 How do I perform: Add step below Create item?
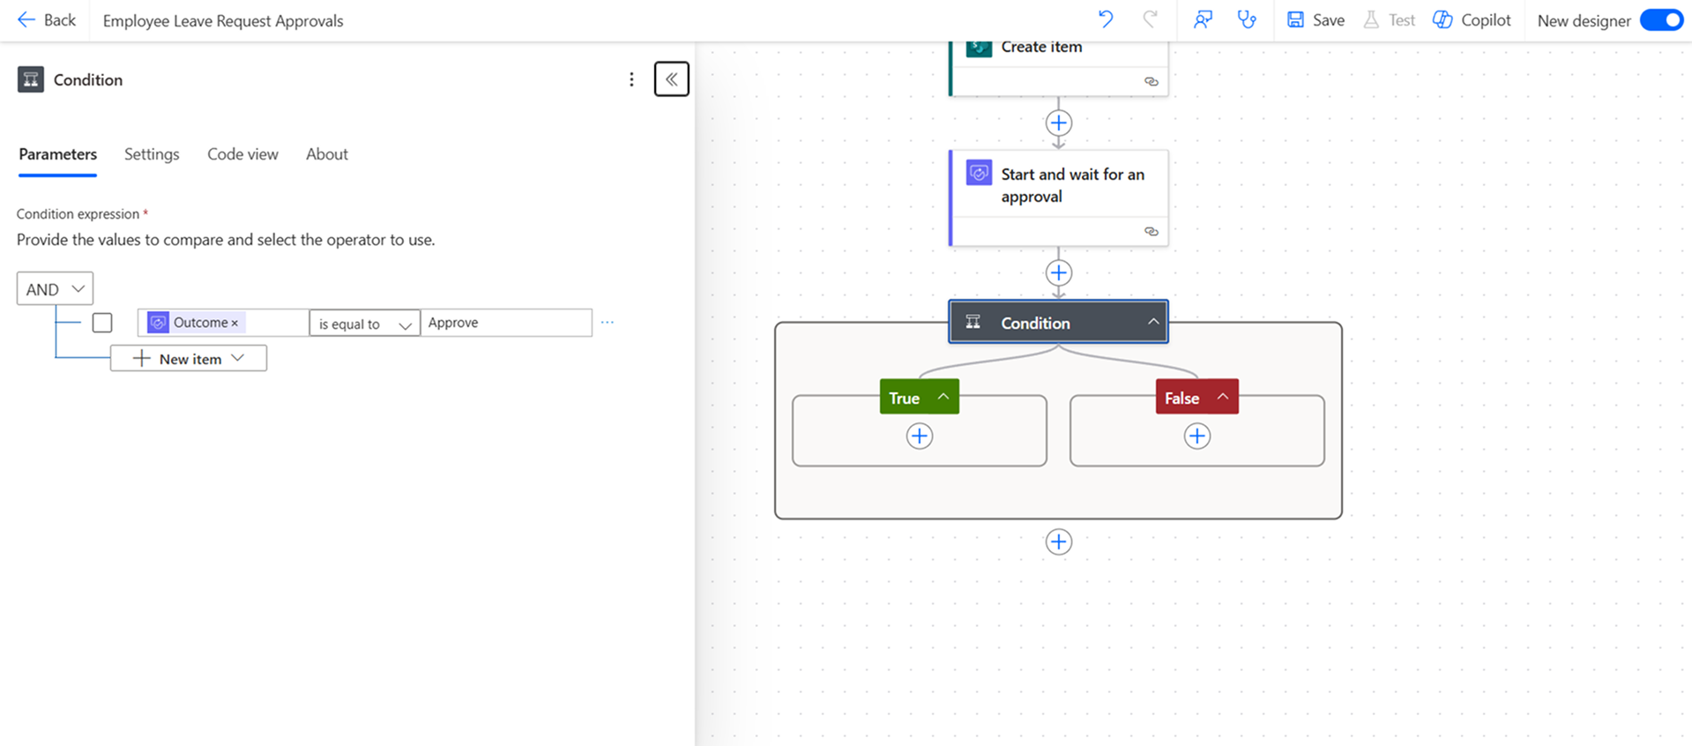(1059, 123)
